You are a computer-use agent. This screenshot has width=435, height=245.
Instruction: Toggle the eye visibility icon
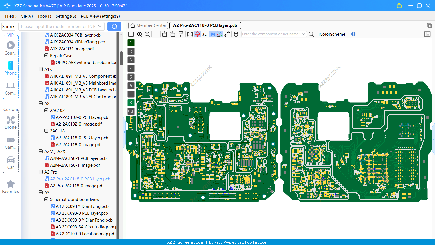click(x=354, y=34)
